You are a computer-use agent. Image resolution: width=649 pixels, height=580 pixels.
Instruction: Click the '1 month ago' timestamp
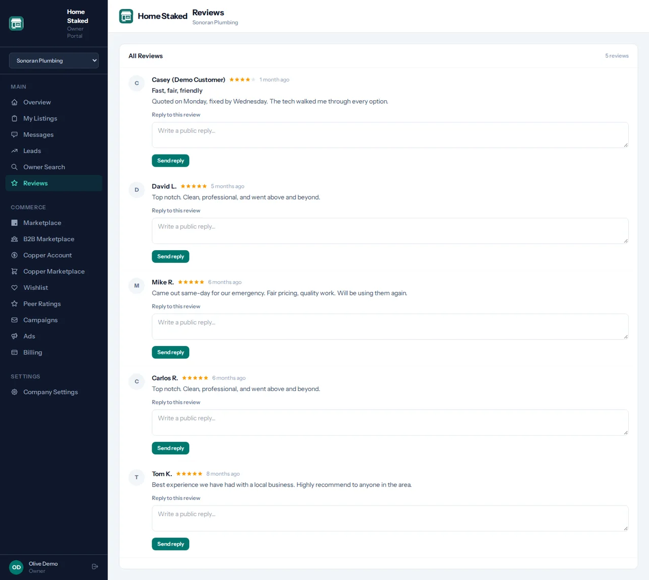[274, 80]
